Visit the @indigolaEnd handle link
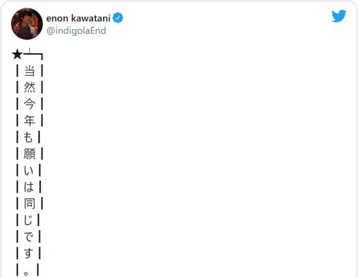Image resolution: width=358 pixels, height=278 pixels. [76, 30]
